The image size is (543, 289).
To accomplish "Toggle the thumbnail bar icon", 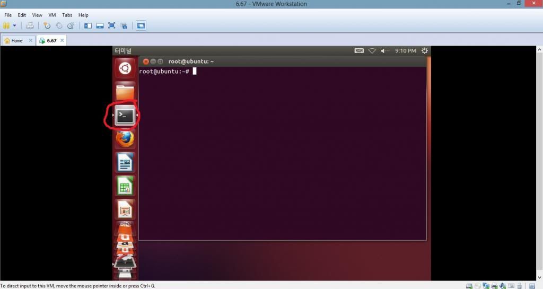I will pyautogui.click(x=100, y=25).
